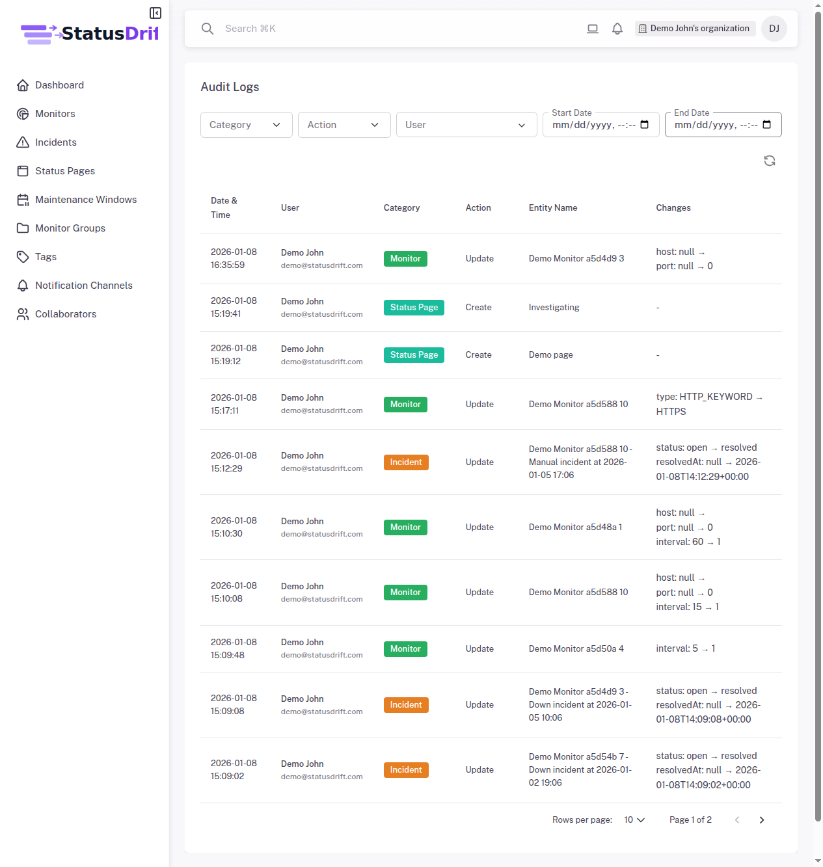
Task: Open the User filter dropdown
Action: coord(466,124)
